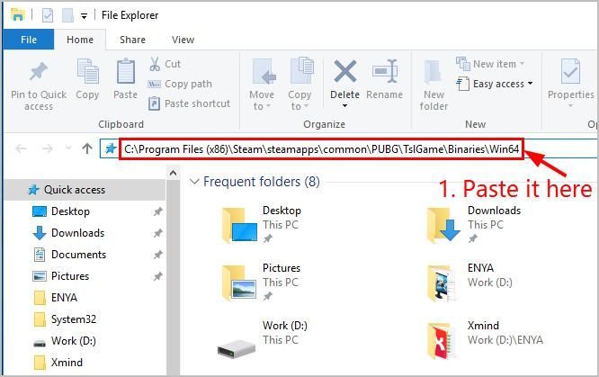
Task: Click the Properties quick toolbar checkmark icon
Action: coord(48,15)
